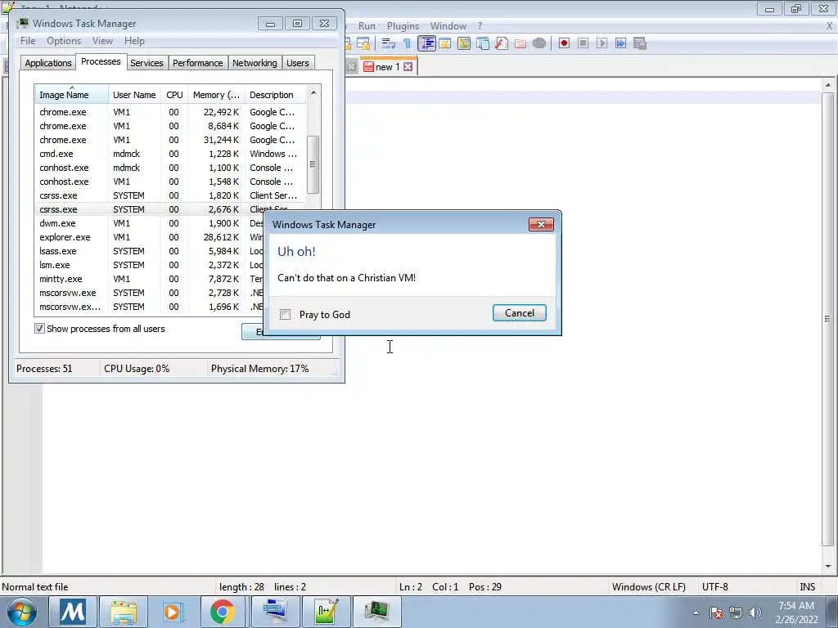Click Notepad++ editor scrollbar down arrow

click(828, 566)
